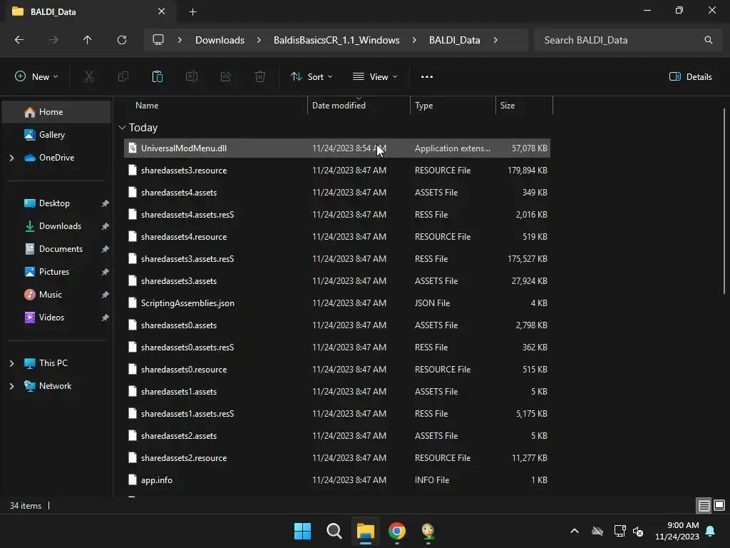Click File Explorer in the taskbar

click(x=366, y=531)
